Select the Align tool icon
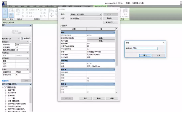 point(51,11)
